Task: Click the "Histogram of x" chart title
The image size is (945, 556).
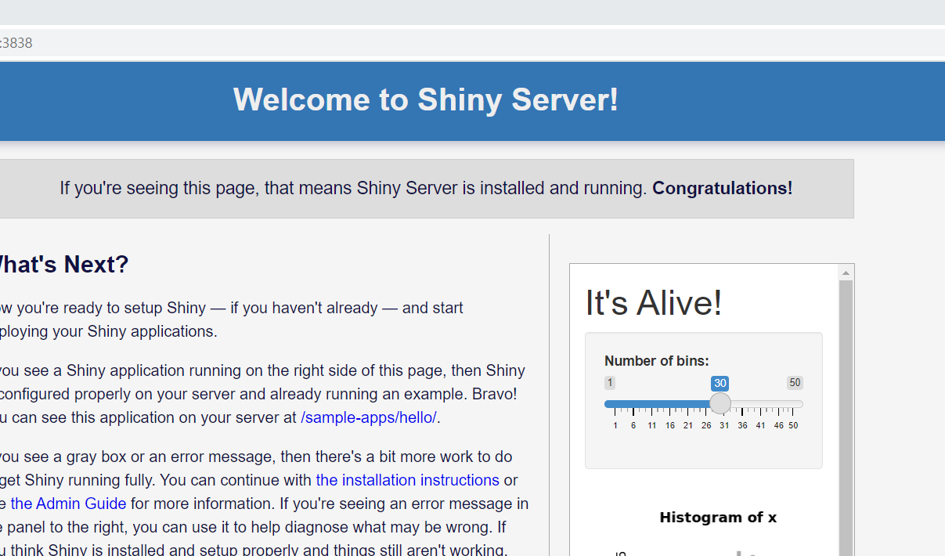Action: tap(718, 518)
